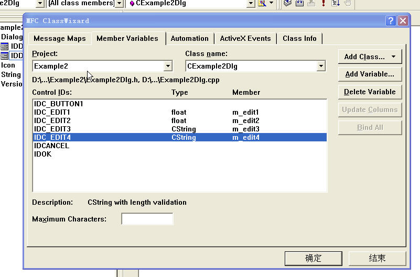Open the Add Class arrow menu
This screenshot has width=420, height=277.
click(393, 57)
